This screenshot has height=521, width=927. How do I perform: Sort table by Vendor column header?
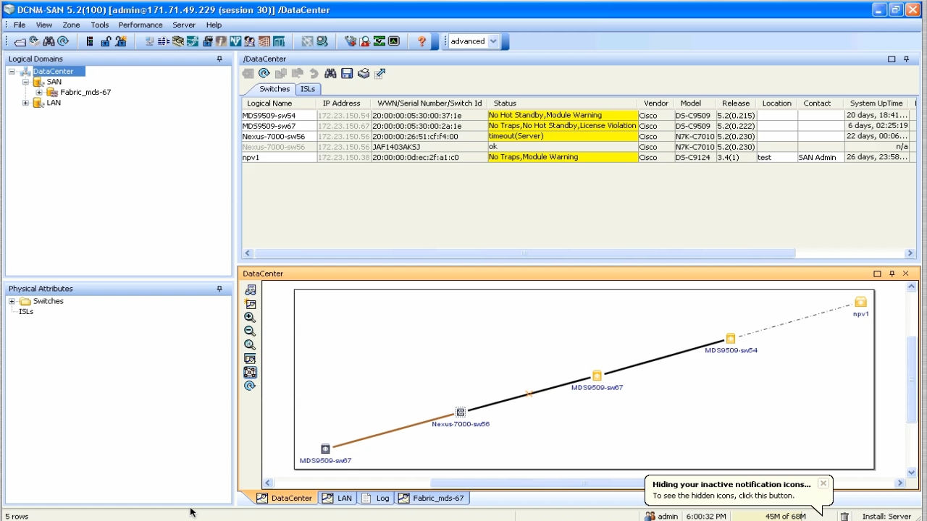(x=655, y=103)
